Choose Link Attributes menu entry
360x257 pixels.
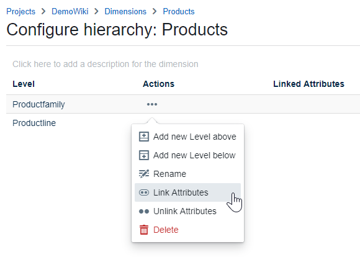[x=187, y=192]
